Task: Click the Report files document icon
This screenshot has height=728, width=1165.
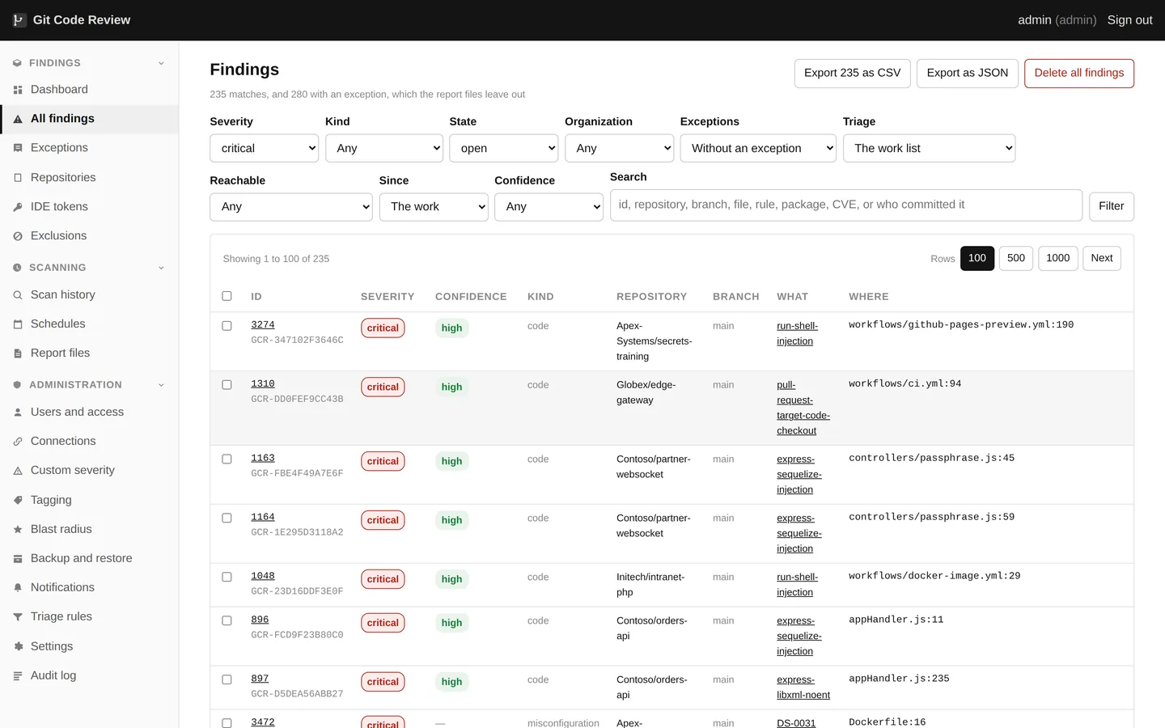Action: [x=18, y=353]
